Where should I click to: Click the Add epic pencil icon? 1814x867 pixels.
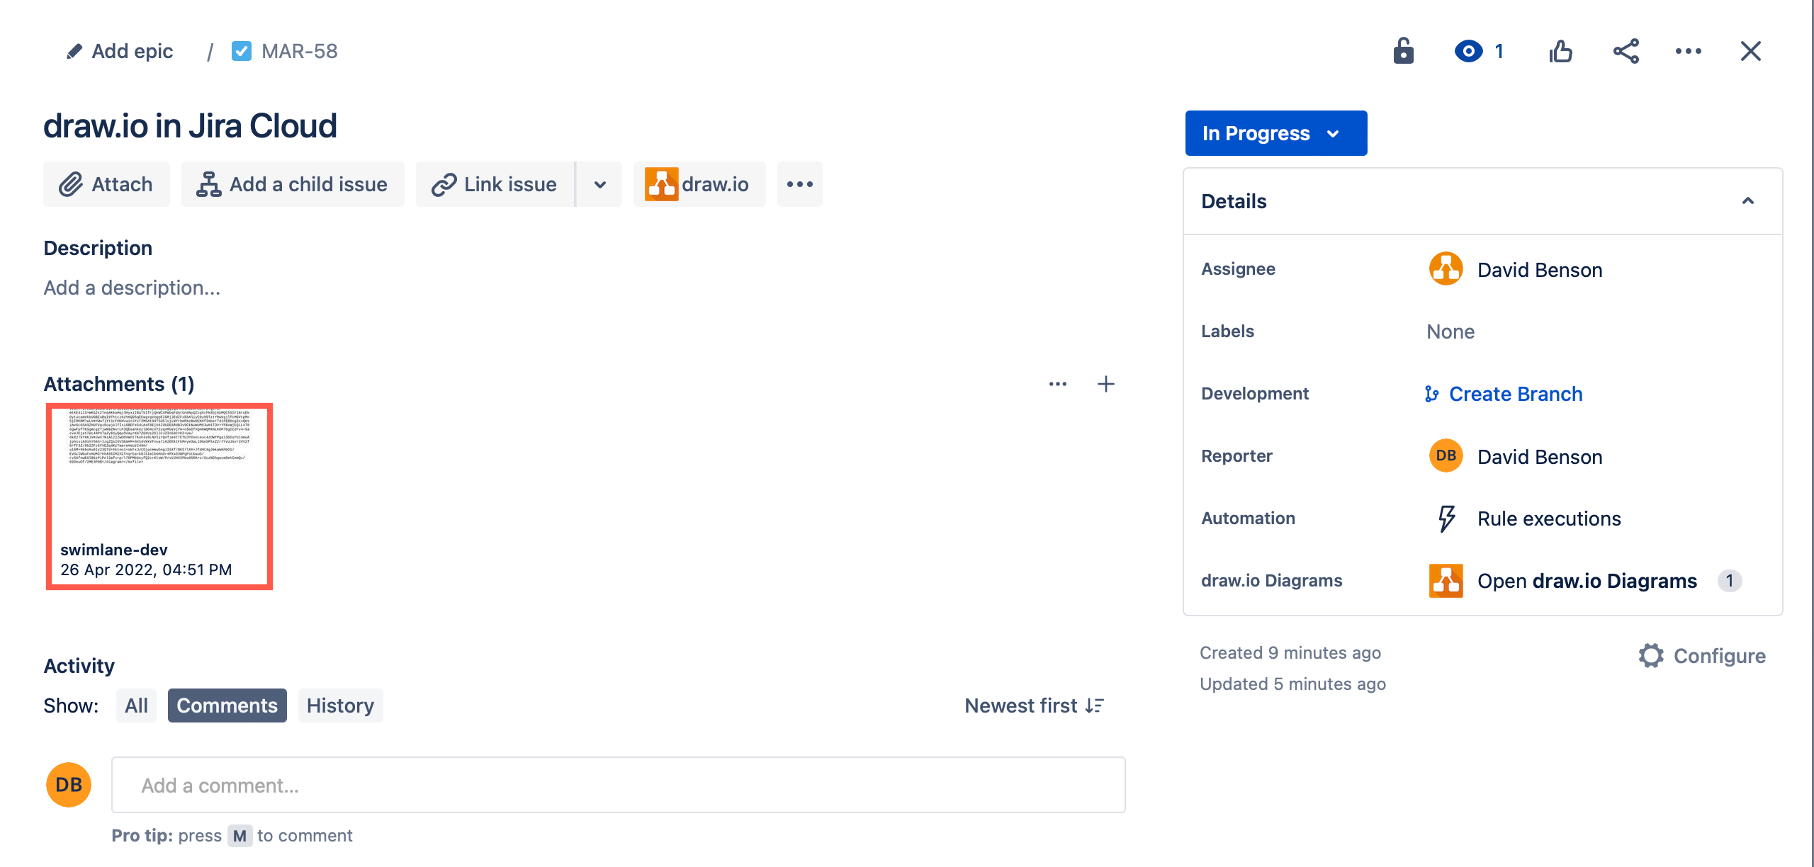click(x=74, y=50)
